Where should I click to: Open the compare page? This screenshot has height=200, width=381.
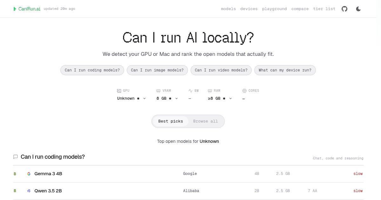(300, 9)
